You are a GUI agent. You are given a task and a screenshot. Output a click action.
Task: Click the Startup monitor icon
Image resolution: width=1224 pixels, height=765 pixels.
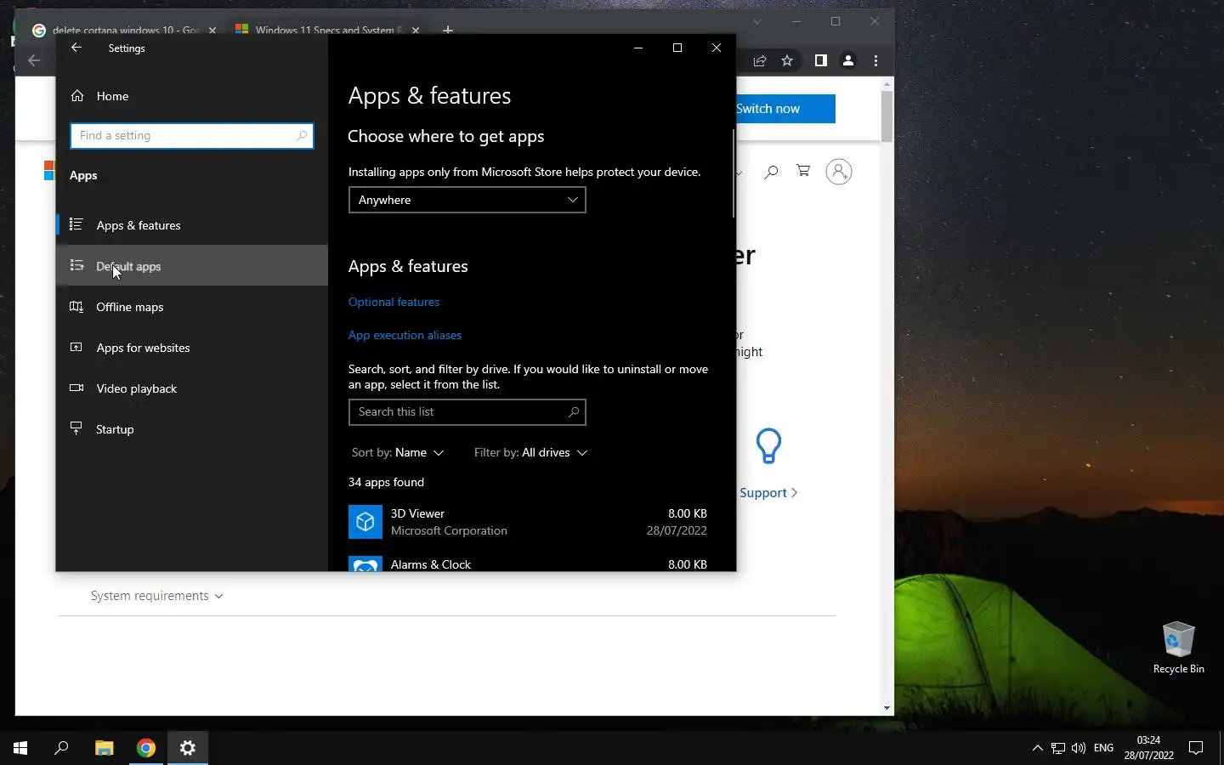76,428
